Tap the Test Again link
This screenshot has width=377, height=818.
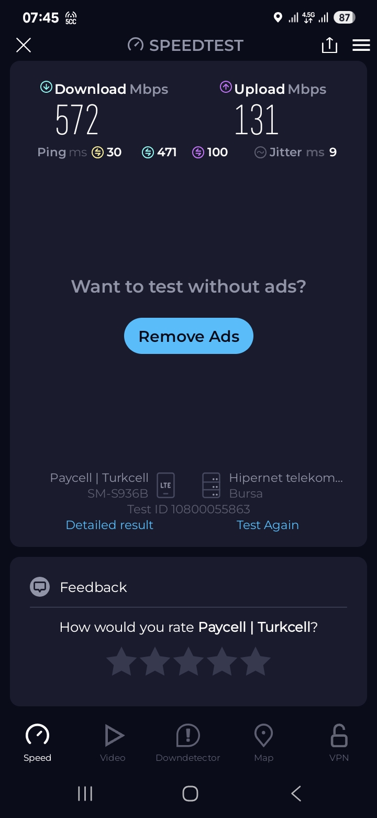click(268, 525)
